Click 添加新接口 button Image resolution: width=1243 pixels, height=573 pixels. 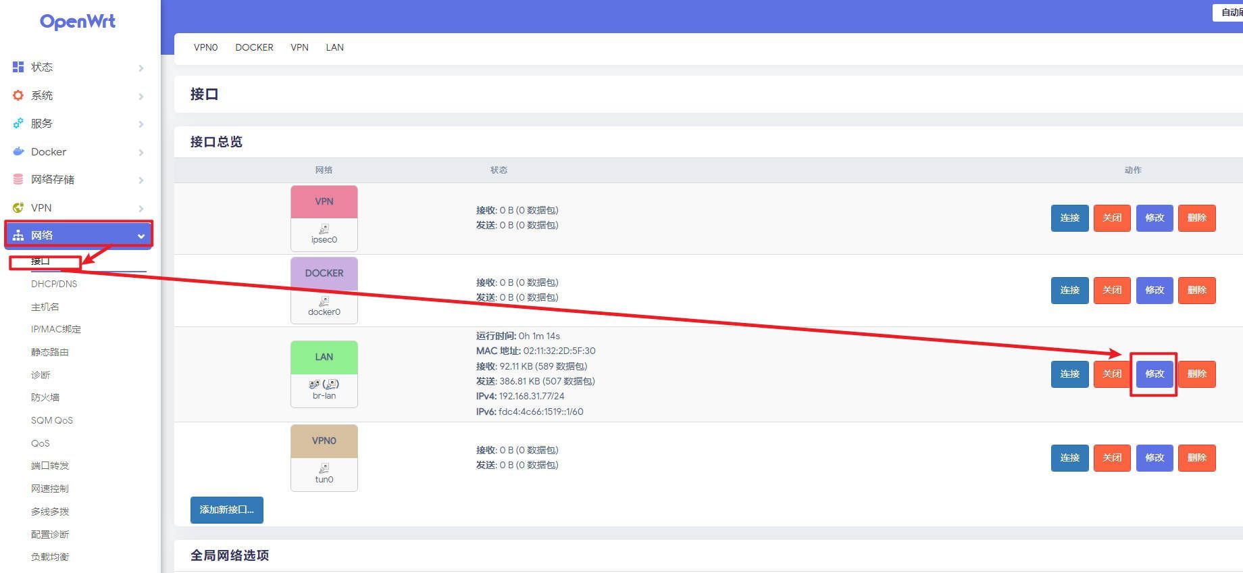(227, 509)
